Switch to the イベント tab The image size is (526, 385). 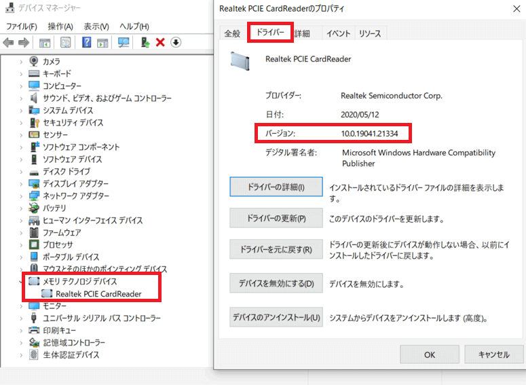[338, 33]
